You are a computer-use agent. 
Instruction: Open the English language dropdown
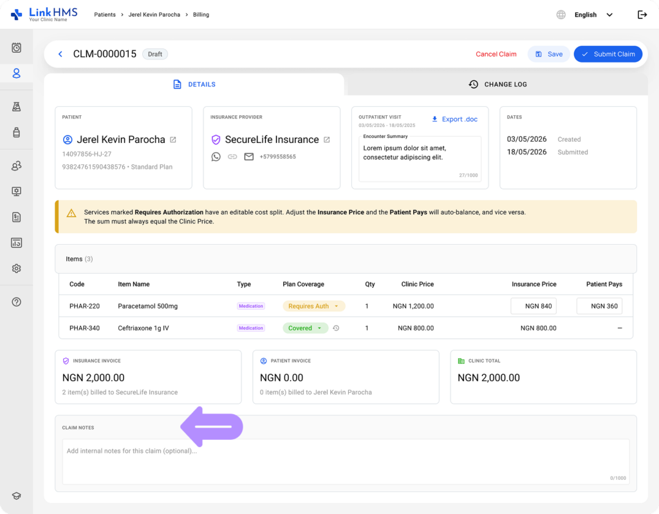pyautogui.click(x=593, y=15)
